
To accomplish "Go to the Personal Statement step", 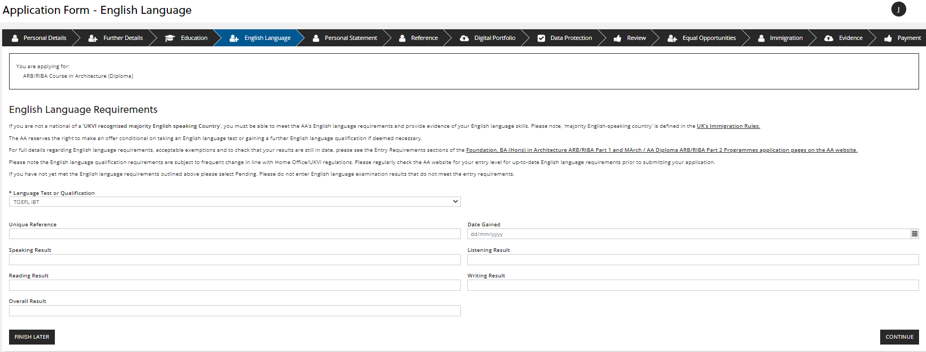I will (351, 38).
